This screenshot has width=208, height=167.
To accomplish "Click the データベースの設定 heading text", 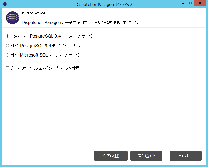I will pos(34,13).
